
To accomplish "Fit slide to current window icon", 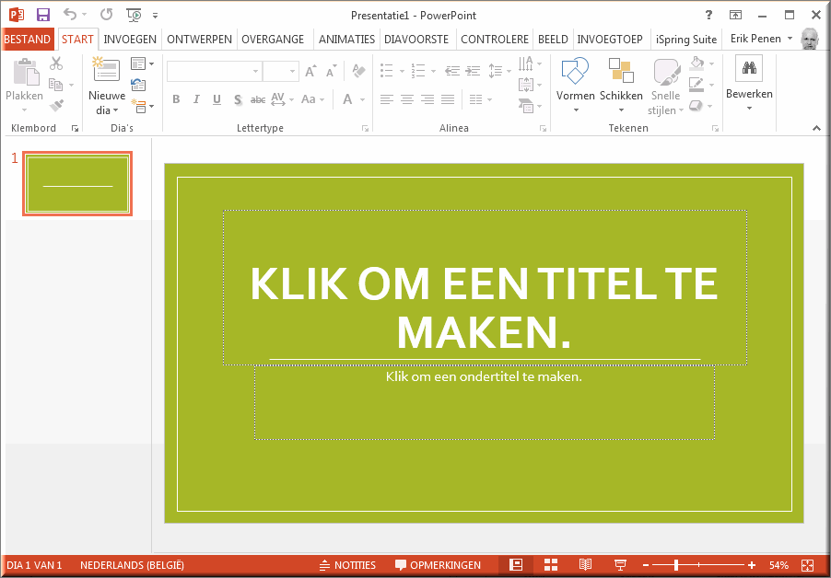I will 808,564.
